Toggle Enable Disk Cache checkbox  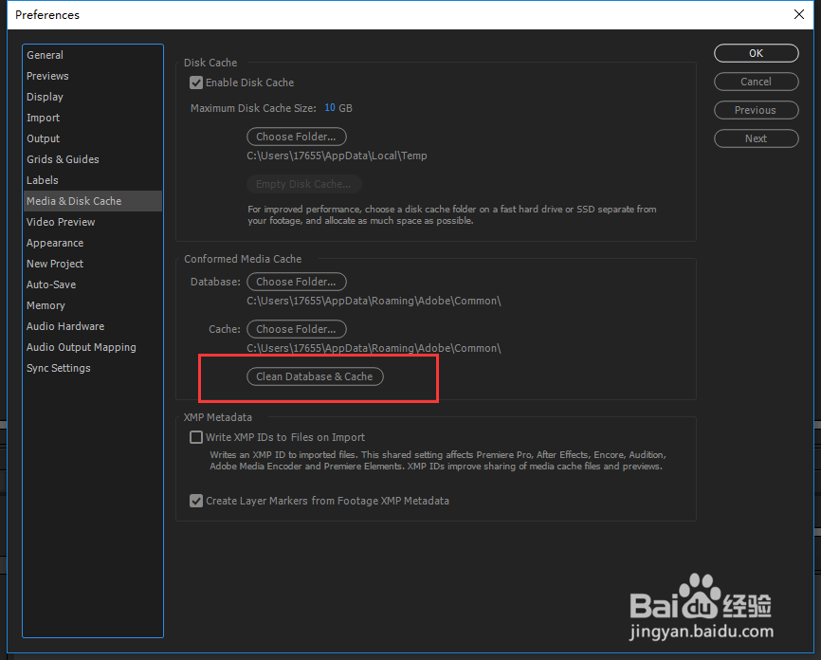[196, 82]
